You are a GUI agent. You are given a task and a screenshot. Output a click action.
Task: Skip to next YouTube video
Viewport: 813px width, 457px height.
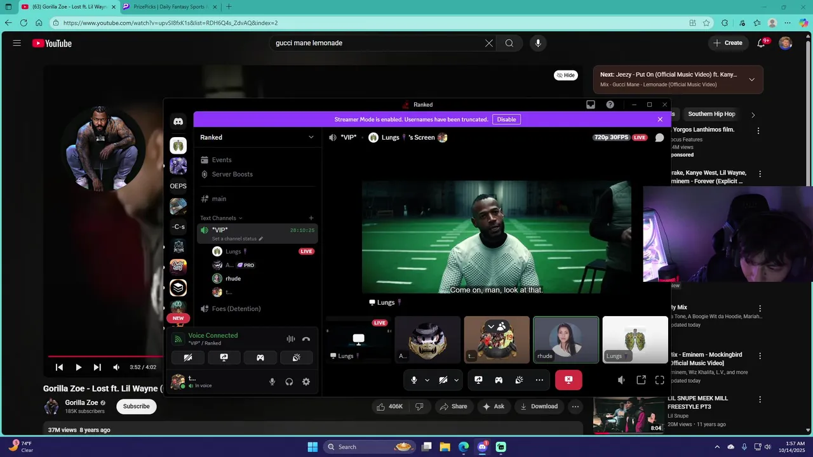[x=97, y=367]
